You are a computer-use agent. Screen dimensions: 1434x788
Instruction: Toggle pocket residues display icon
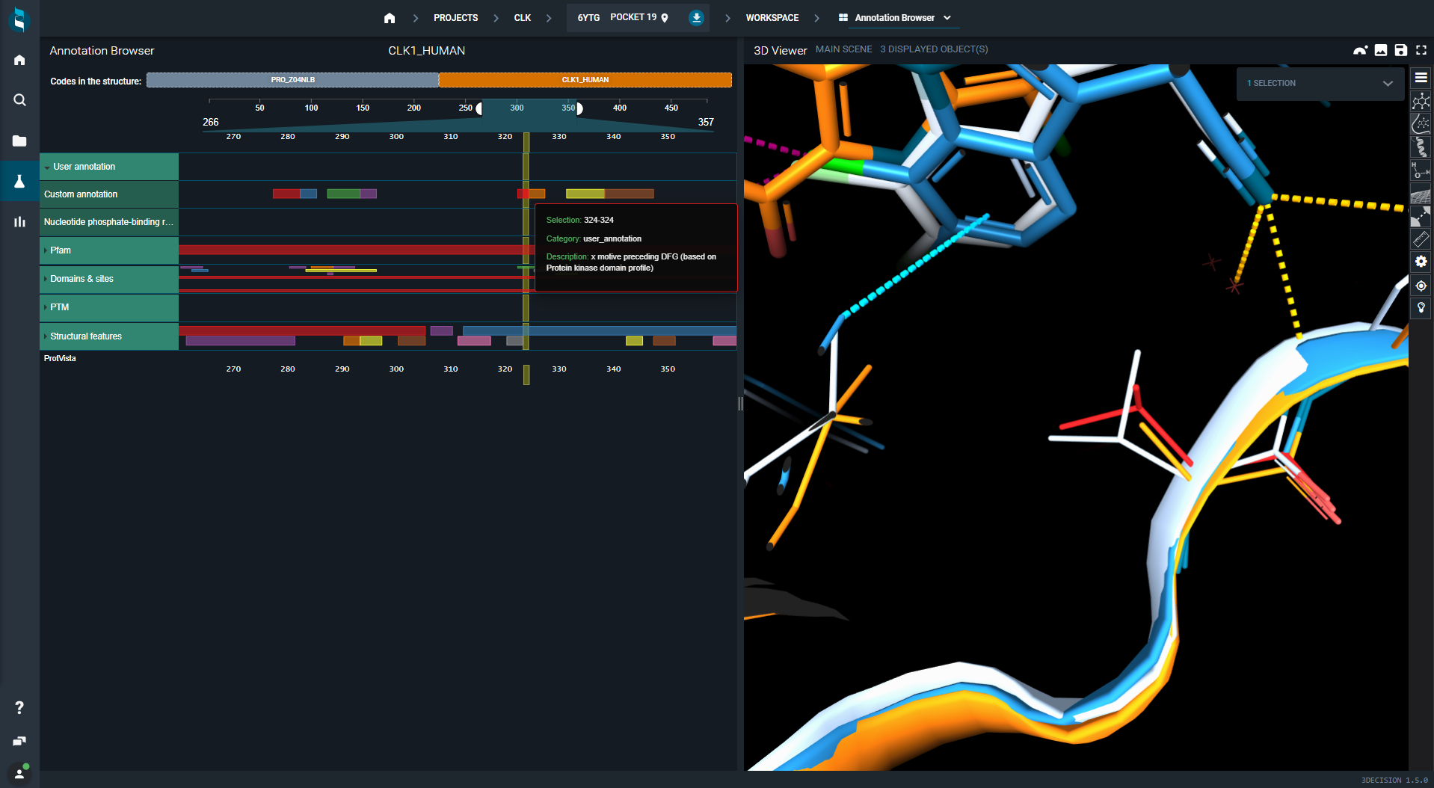coord(1421,124)
